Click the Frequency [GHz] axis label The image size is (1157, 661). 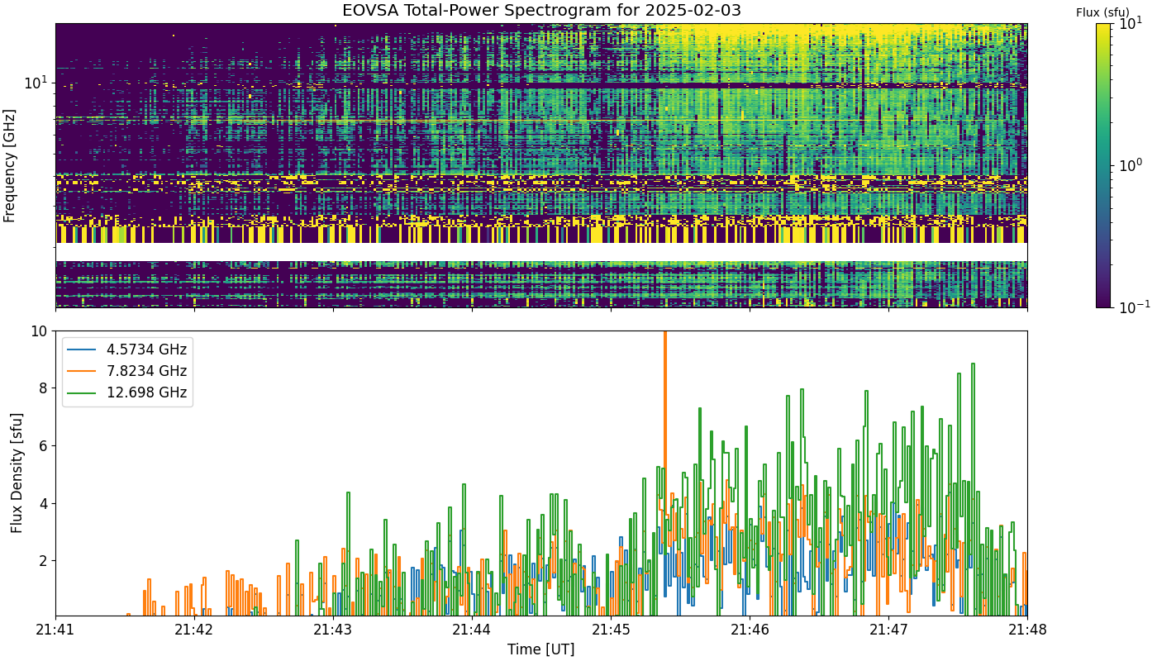[x=10, y=165]
